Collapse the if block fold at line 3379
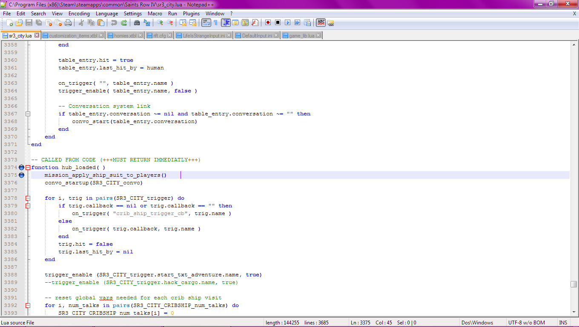Viewport: 579px width, 327px height. pos(28,206)
